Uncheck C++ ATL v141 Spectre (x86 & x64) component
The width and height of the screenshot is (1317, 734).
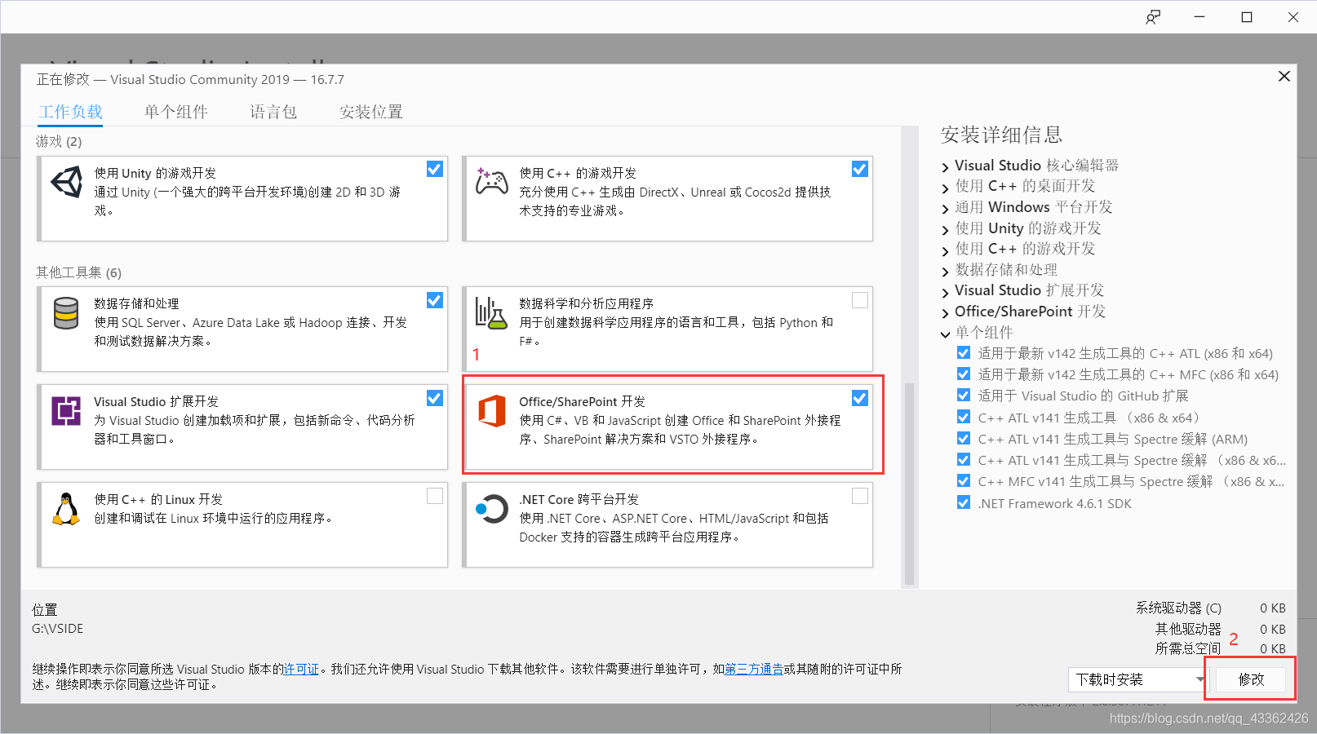click(964, 460)
